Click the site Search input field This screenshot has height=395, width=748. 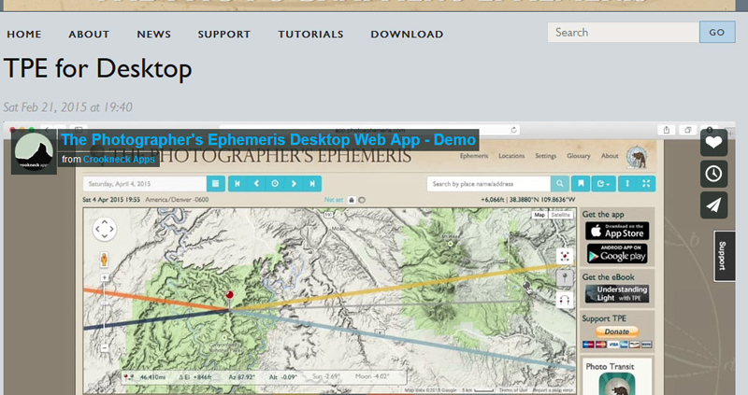click(623, 33)
